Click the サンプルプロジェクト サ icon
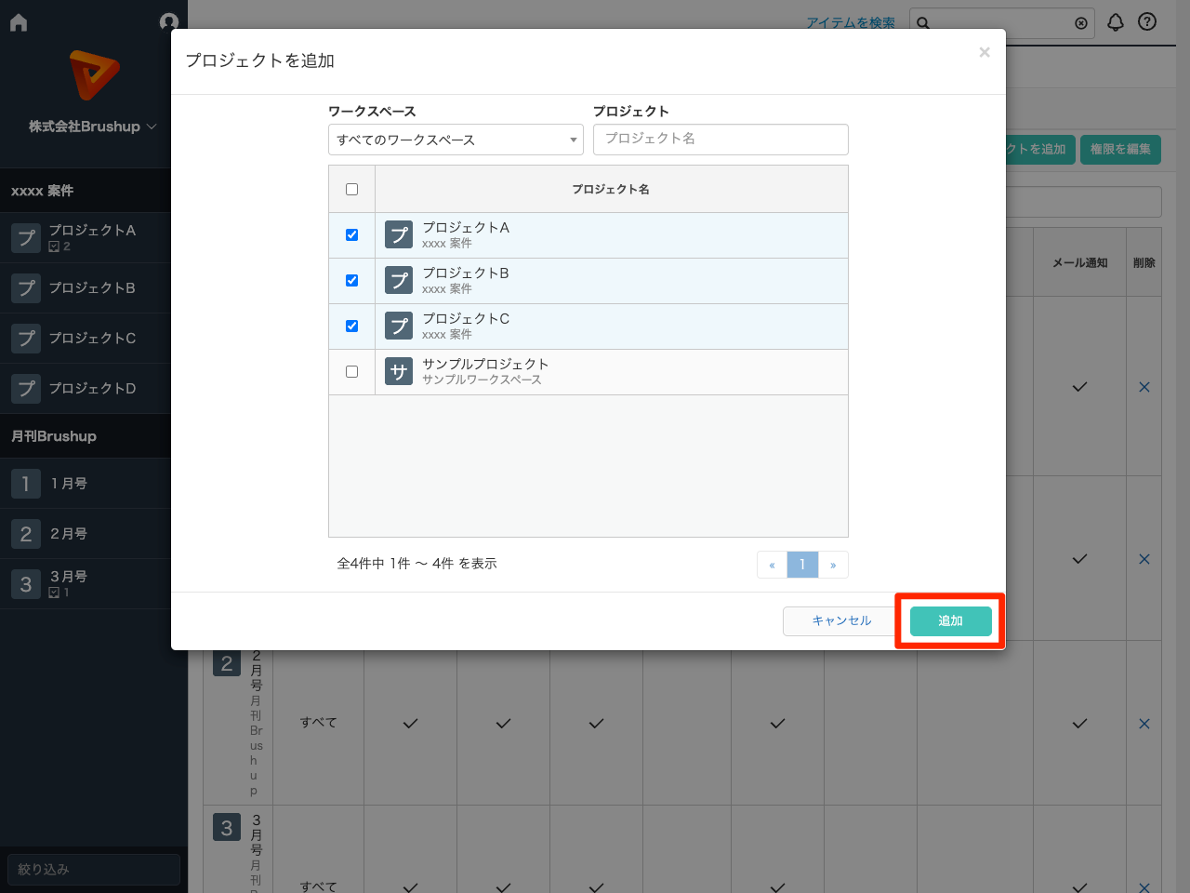The width and height of the screenshot is (1190, 893). tap(399, 372)
